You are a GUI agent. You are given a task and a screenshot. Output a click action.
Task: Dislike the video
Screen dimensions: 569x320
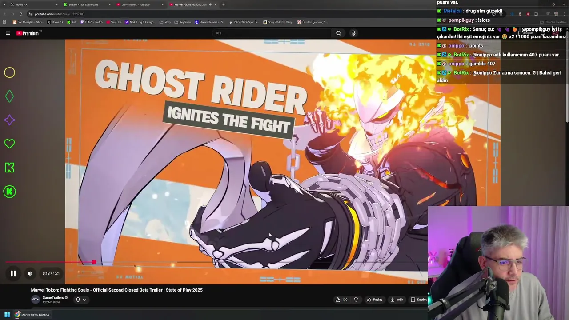[x=356, y=300]
